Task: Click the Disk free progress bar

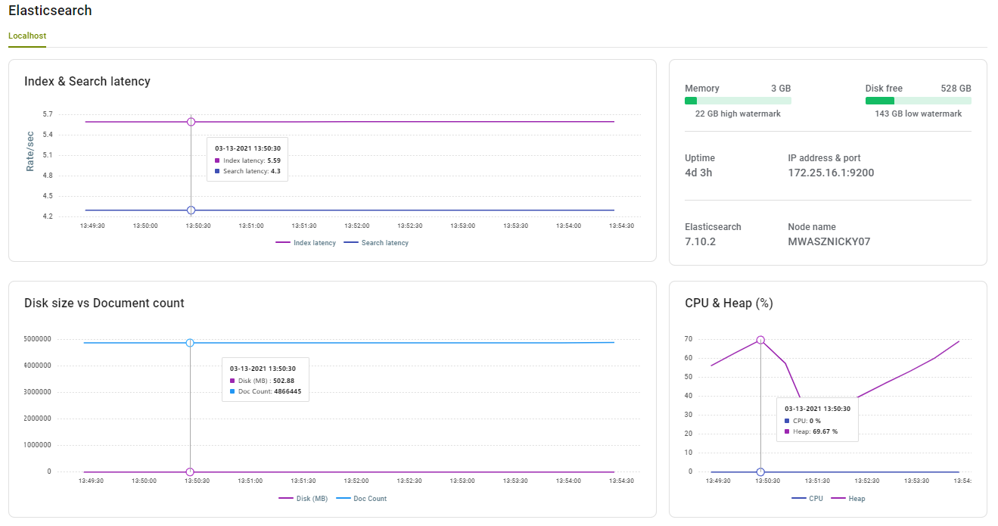Action: [x=919, y=101]
